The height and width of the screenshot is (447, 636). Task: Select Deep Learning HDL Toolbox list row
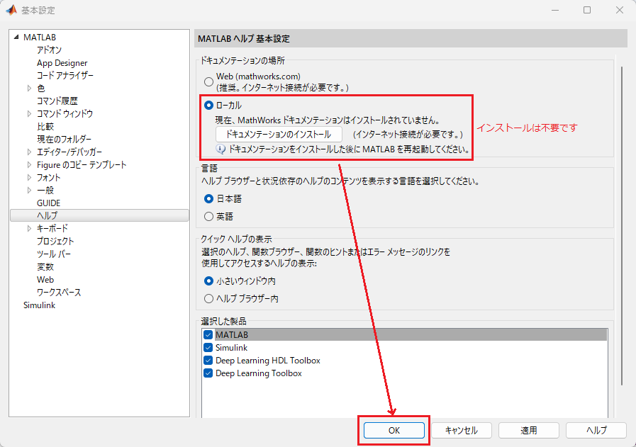point(405,361)
